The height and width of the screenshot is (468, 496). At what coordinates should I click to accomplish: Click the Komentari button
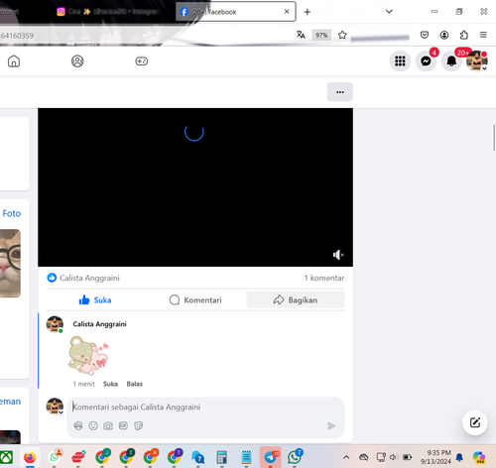pos(195,300)
